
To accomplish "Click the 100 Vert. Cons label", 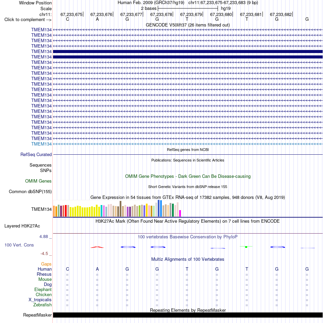I will coord(19,245).
